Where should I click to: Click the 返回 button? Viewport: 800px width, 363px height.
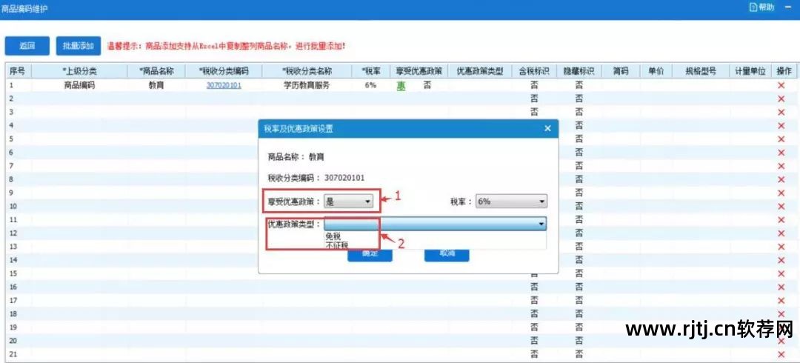(x=27, y=46)
